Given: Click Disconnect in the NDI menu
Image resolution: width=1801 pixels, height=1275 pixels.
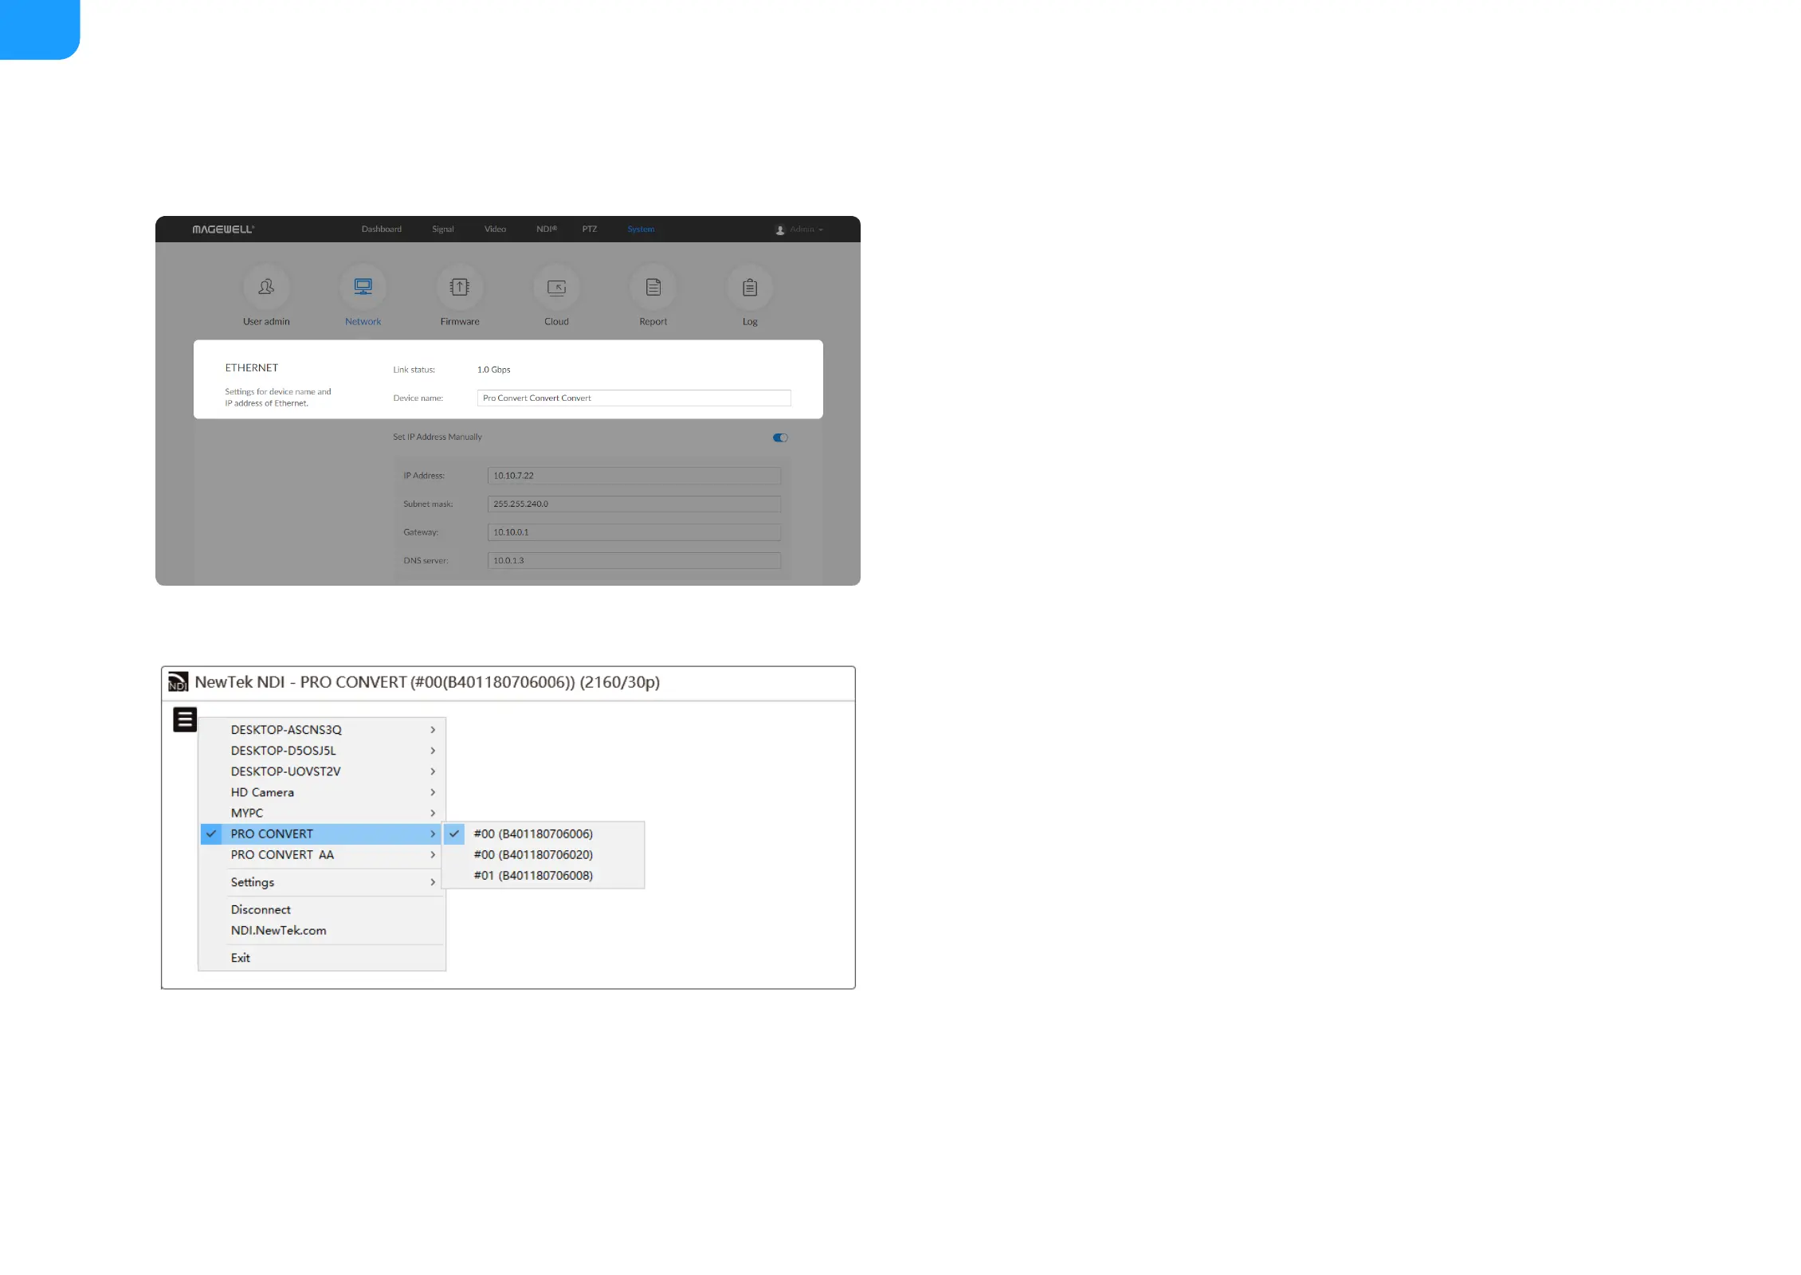Looking at the screenshot, I should (261, 909).
